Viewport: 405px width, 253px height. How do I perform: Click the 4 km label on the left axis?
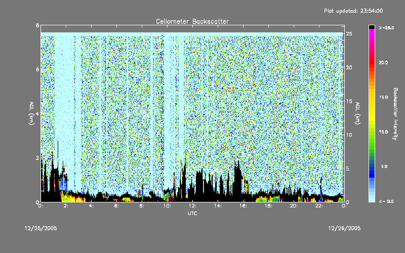pyautogui.click(x=37, y=113)
